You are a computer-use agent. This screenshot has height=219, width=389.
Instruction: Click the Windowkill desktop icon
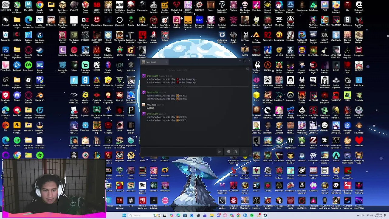click(119, 22)
